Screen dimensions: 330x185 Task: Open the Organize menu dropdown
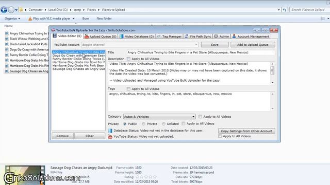coord(12,18)
